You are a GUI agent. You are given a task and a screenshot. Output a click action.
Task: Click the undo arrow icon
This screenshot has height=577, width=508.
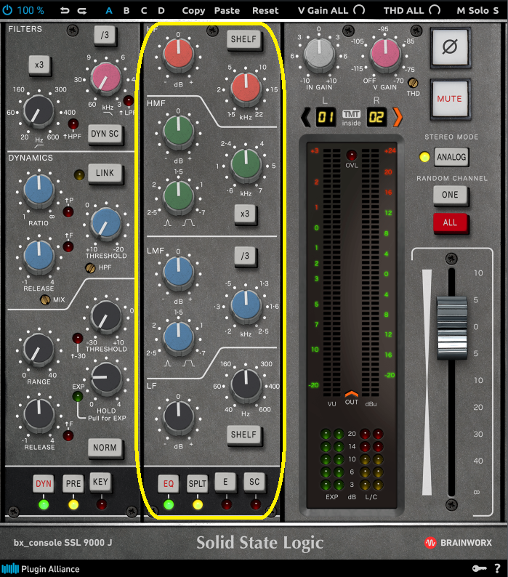coord(65,11)
